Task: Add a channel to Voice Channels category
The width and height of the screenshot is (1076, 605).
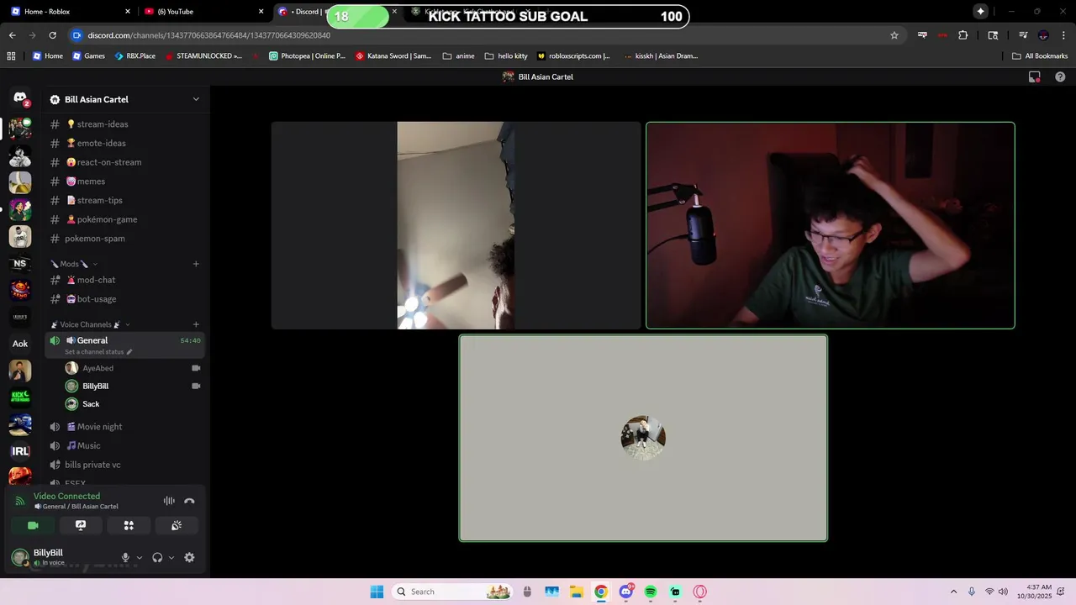Action: [196, 324]
